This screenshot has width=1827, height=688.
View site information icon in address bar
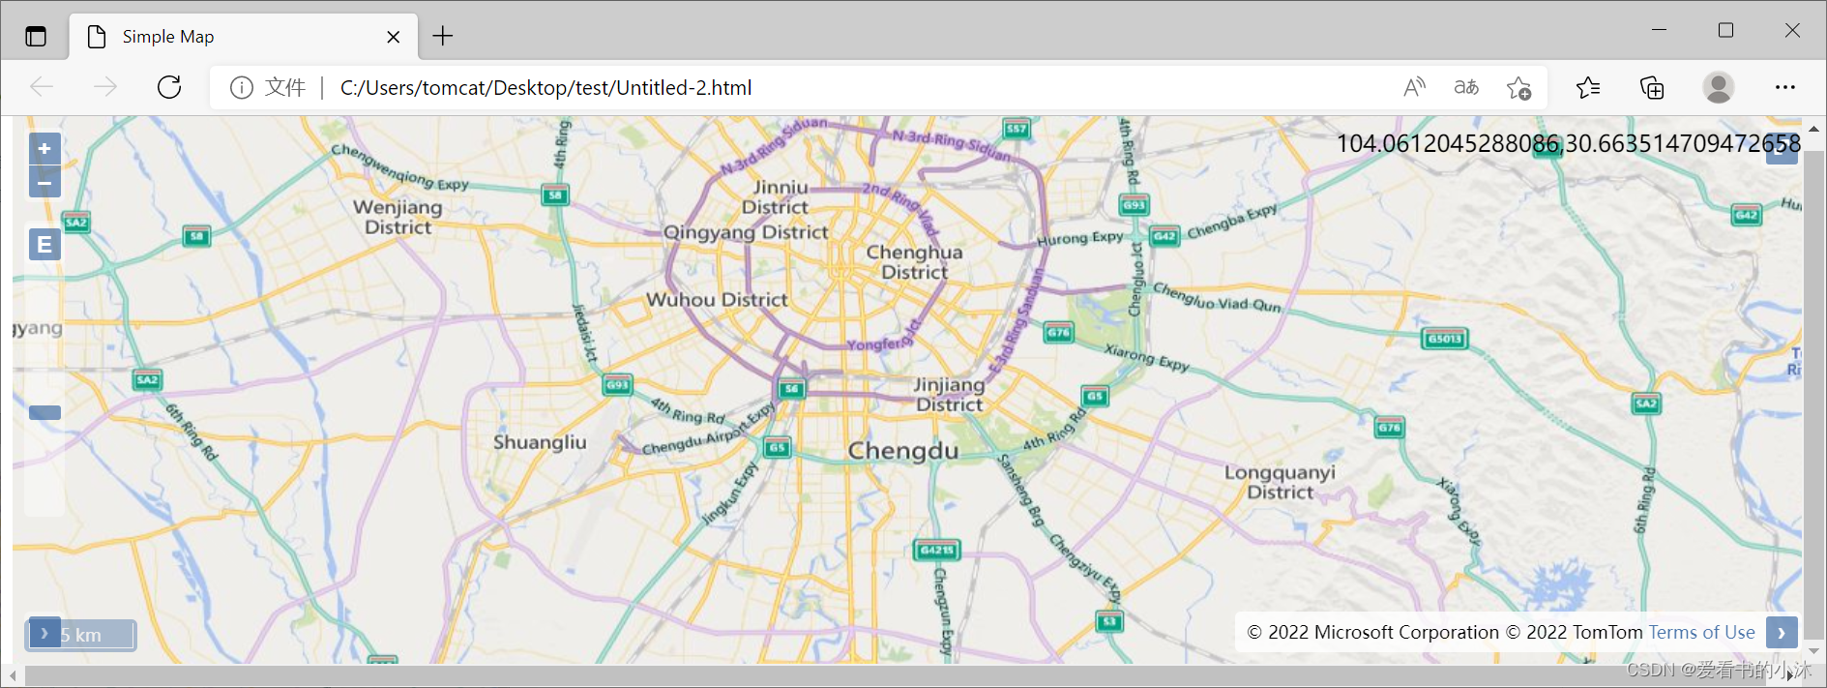[242, 88]
